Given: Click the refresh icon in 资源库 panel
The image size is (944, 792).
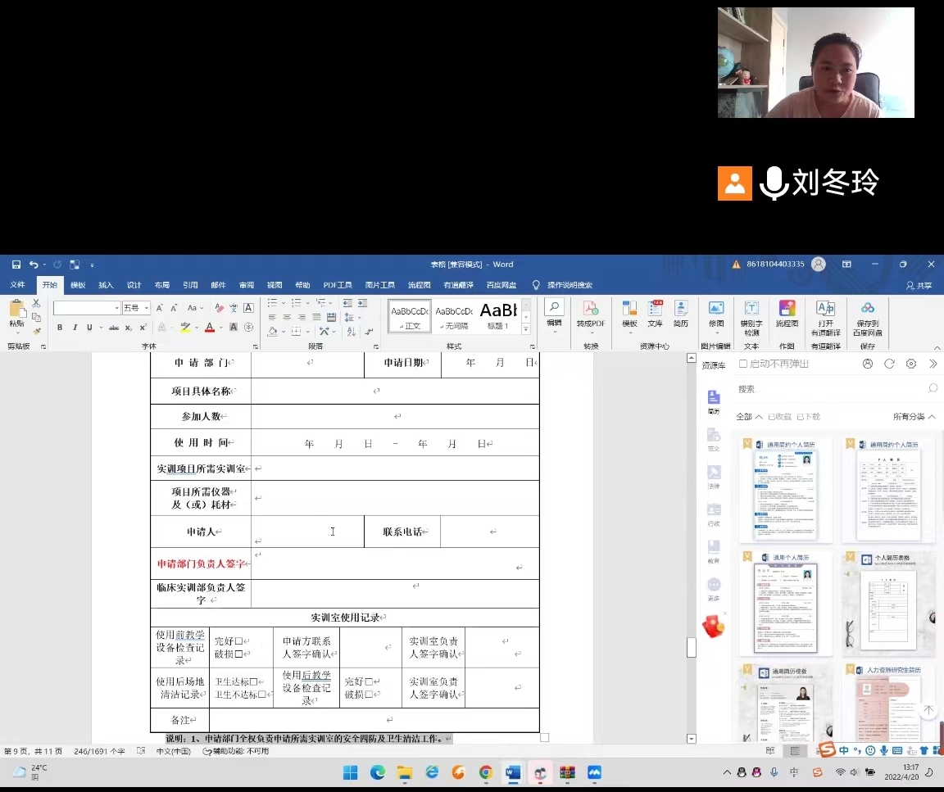Looking at the screenshot, I should [889, 364].
